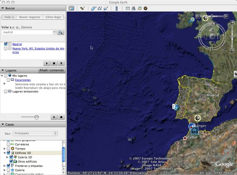The height and width of the screenshot is (175, 237).
Task: Open the Ver Principales dropdown
Action: 35,134
